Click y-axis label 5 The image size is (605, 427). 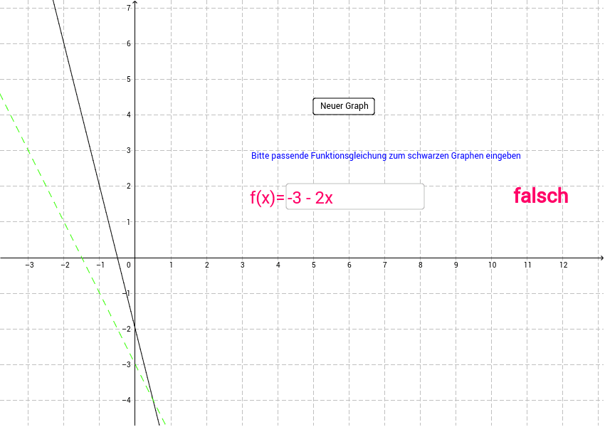pyautogui.click(x=129, y=79)
